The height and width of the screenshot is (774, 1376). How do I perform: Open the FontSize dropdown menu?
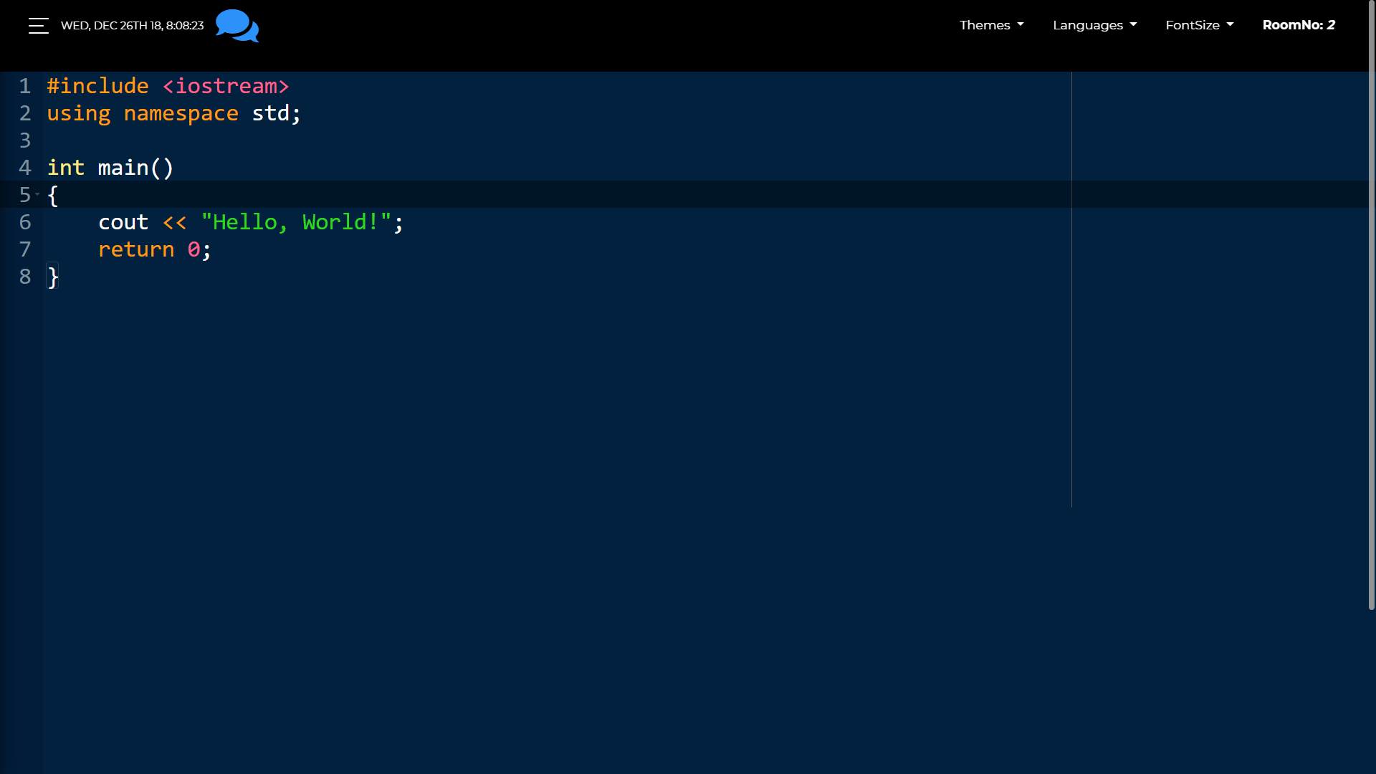point(1199,25)
